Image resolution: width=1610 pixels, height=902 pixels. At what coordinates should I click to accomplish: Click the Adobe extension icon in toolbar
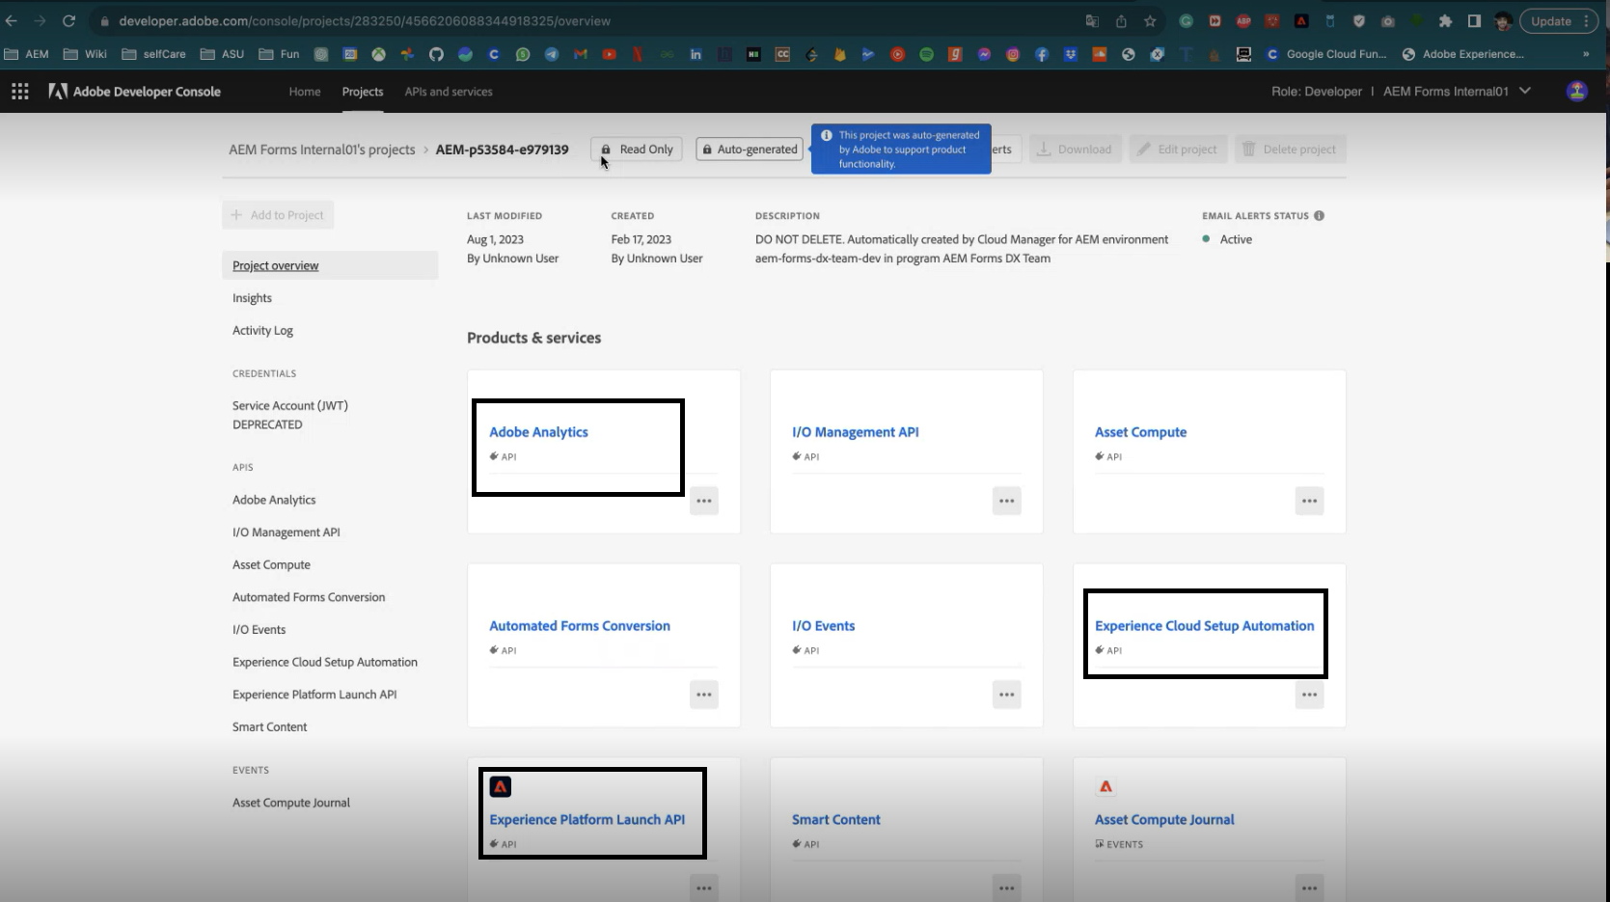tap(1301, 21)
